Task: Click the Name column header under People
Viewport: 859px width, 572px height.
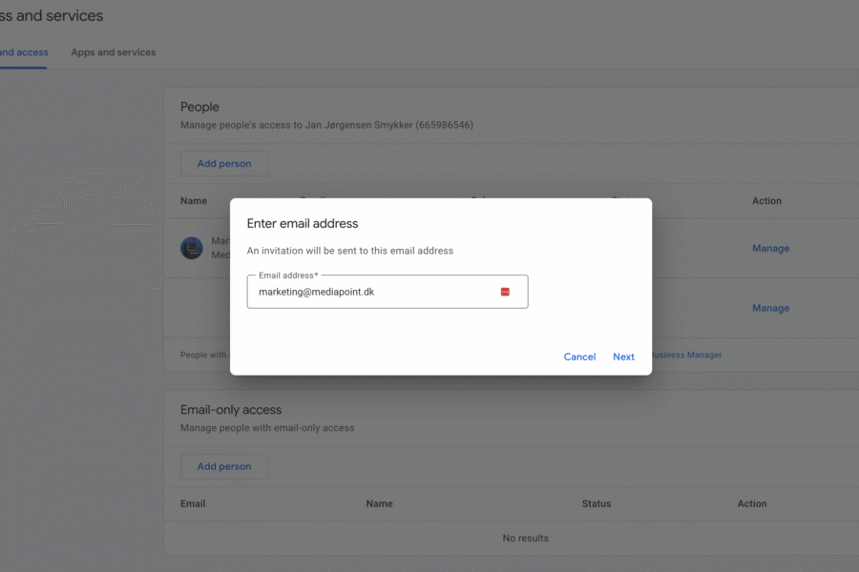Action: (x=194, y=201)
